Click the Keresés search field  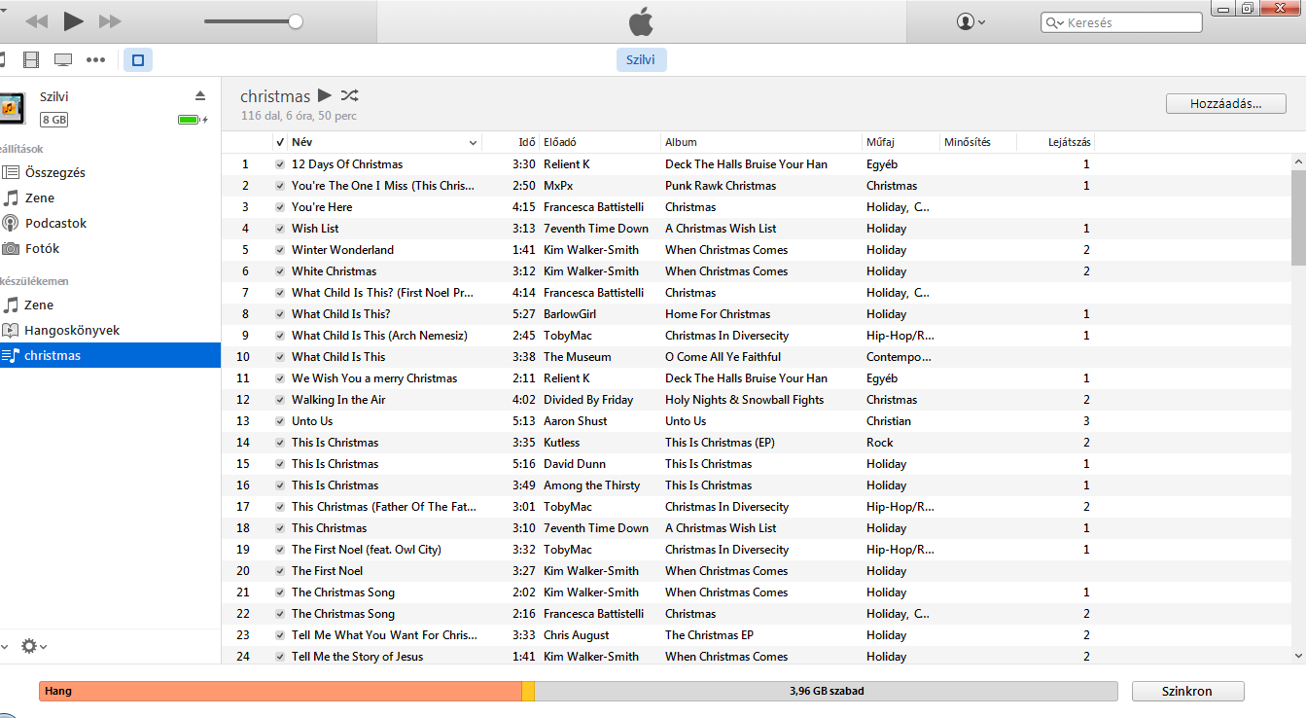[1120, 22]
